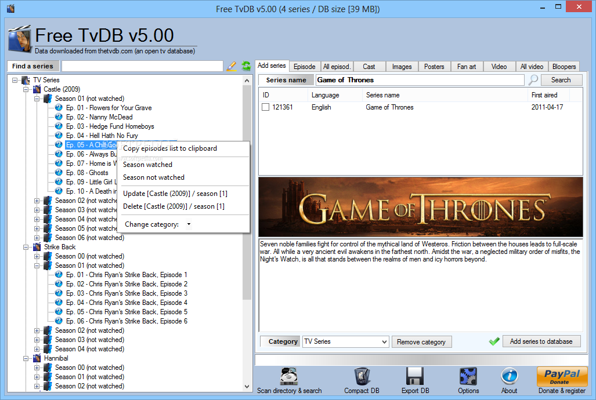Choose Update [Castle (2009)] / season [1]
The width and height of the screenshot is (596, 400).
[x=175, y=194]
